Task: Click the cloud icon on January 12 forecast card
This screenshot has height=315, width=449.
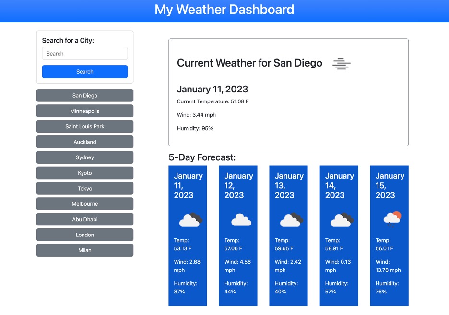Action: [238, 220]
